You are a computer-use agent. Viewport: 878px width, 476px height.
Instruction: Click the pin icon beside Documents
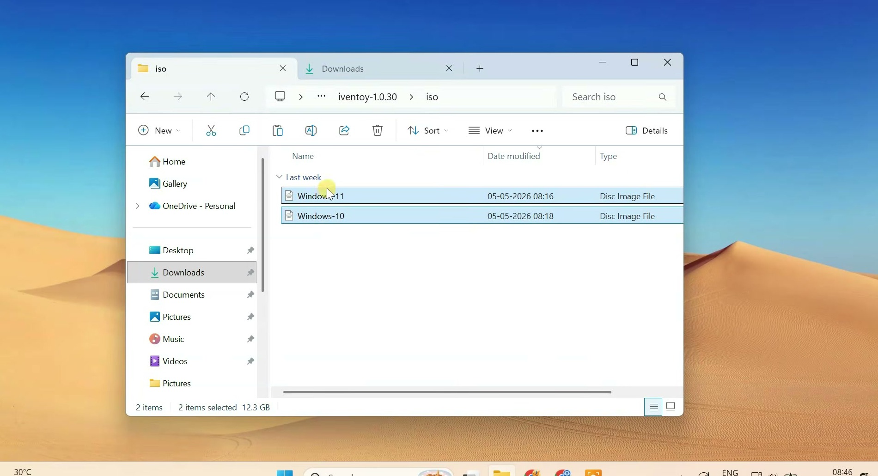click(250, 295)
